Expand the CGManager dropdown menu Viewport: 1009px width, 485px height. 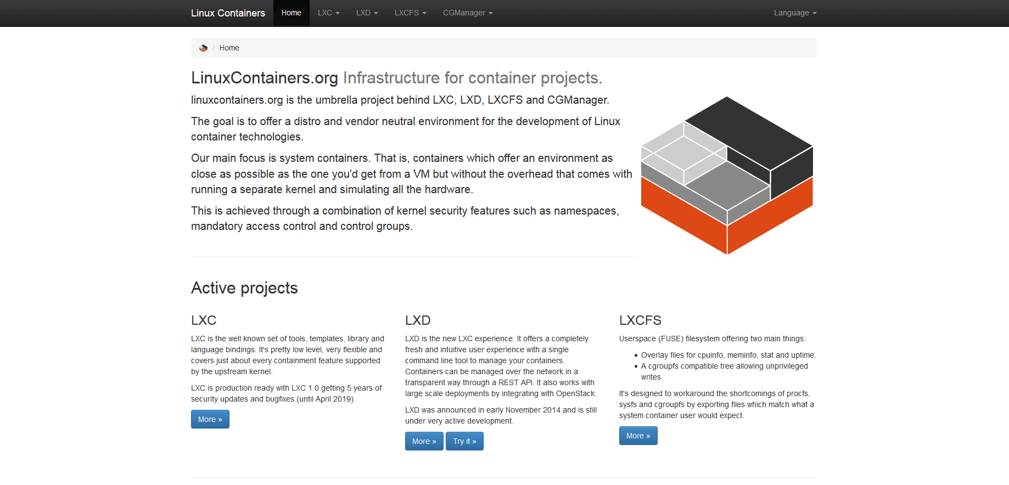(x=468, y=13)
